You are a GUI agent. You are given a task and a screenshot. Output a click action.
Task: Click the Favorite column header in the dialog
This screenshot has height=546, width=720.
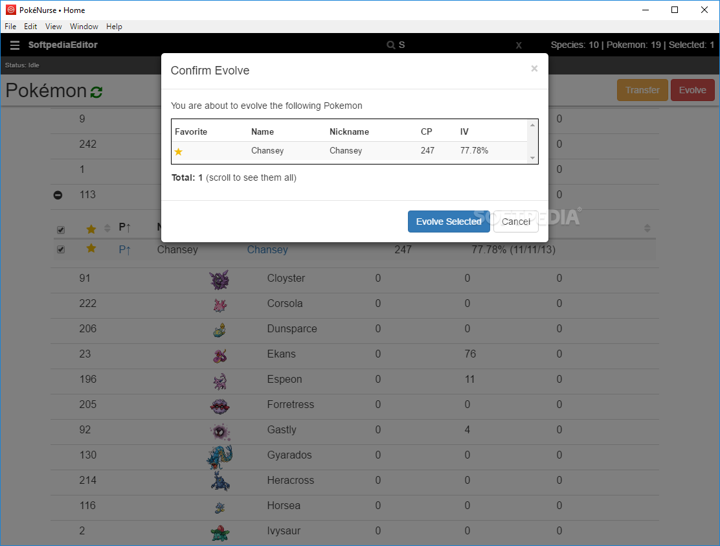(191, 131)
